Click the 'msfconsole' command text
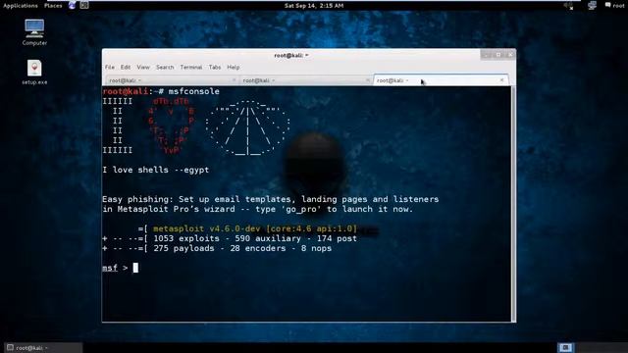628x353 pixels. point(194,91)
